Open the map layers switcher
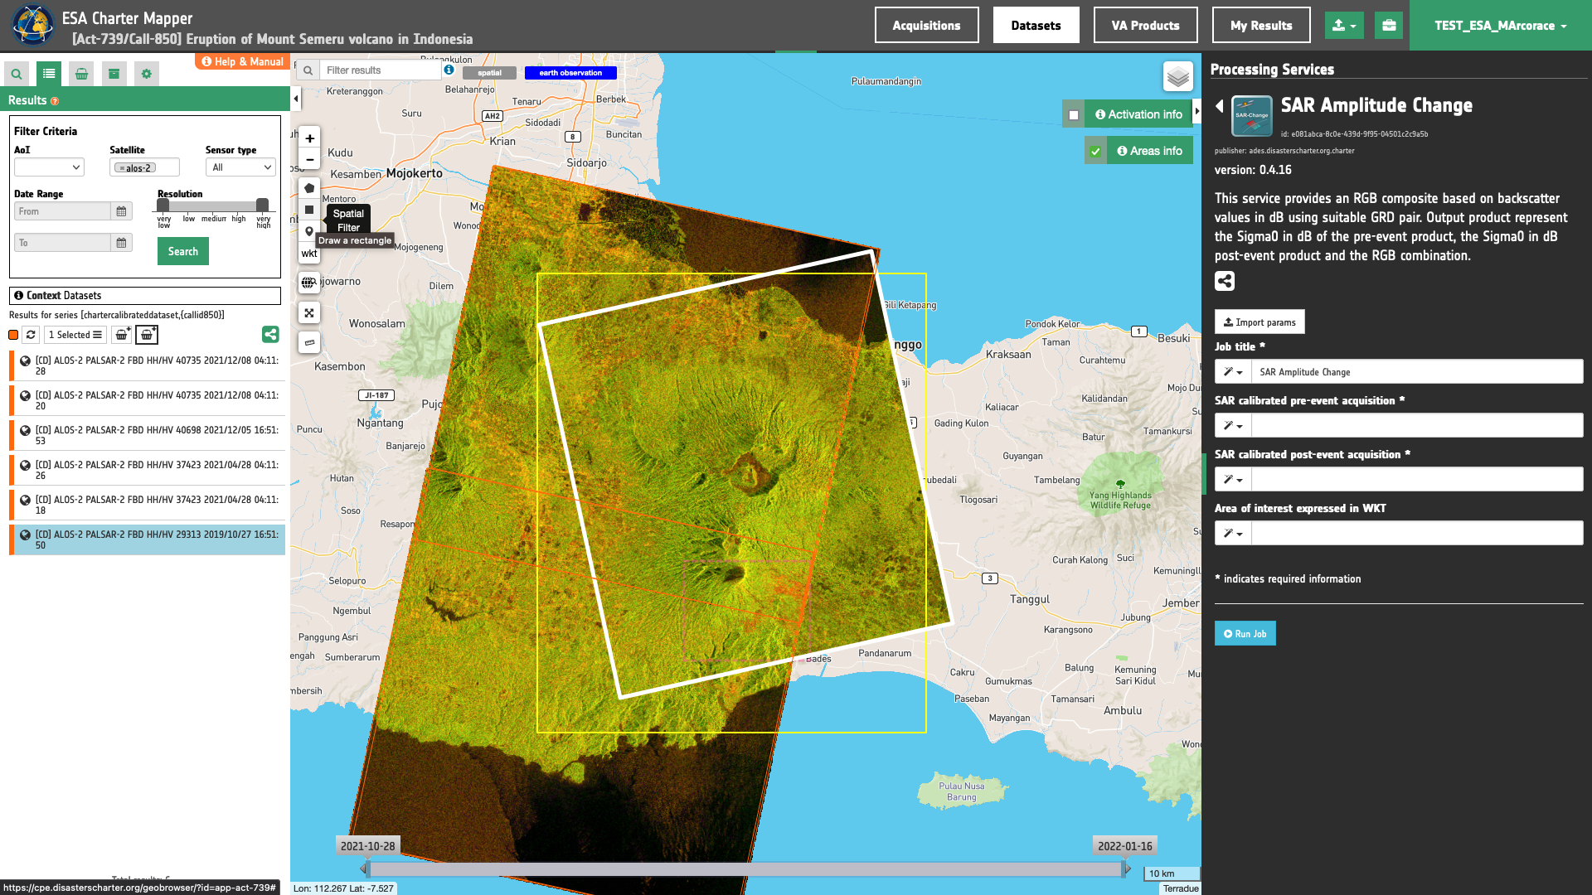1592x895 pixels. 1178,77
